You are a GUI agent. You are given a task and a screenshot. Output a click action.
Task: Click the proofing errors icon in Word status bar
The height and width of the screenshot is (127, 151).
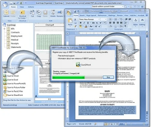coord(95,124)
